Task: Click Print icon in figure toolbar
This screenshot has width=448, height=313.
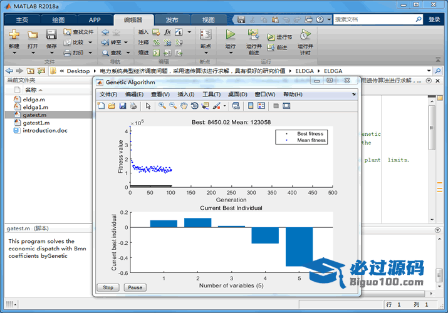Action: click(x=133, y=106)
